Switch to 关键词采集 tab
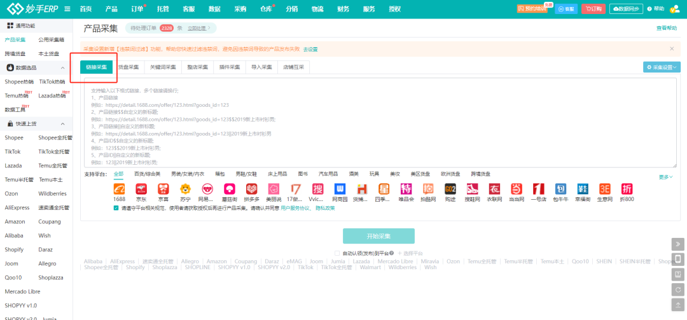Screen dimensions: 687x320 point(163,67)
